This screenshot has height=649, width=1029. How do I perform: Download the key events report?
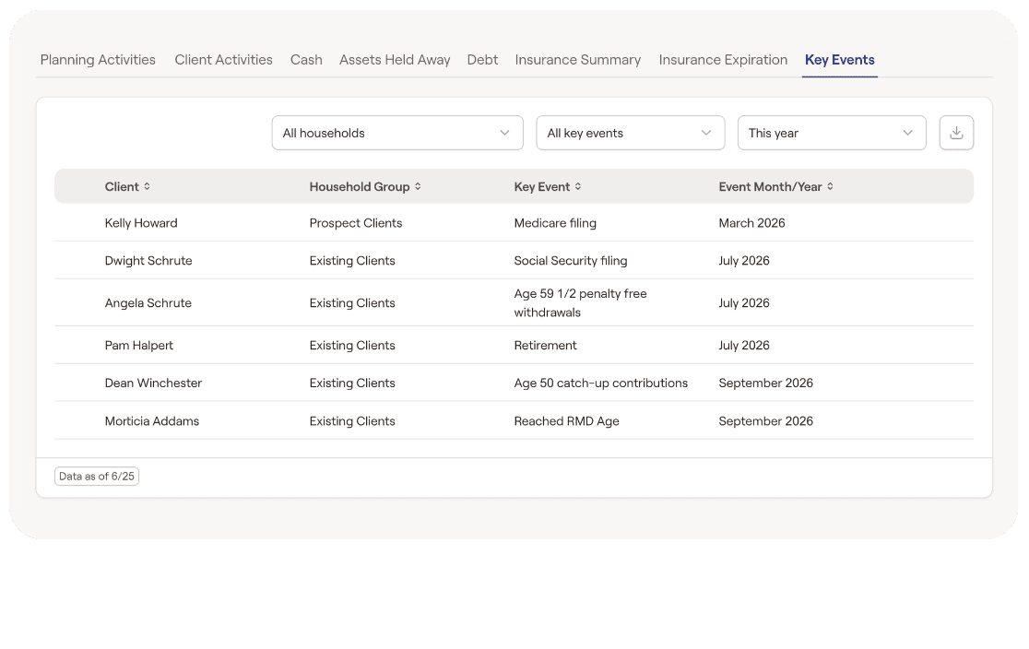pos(956,133)
